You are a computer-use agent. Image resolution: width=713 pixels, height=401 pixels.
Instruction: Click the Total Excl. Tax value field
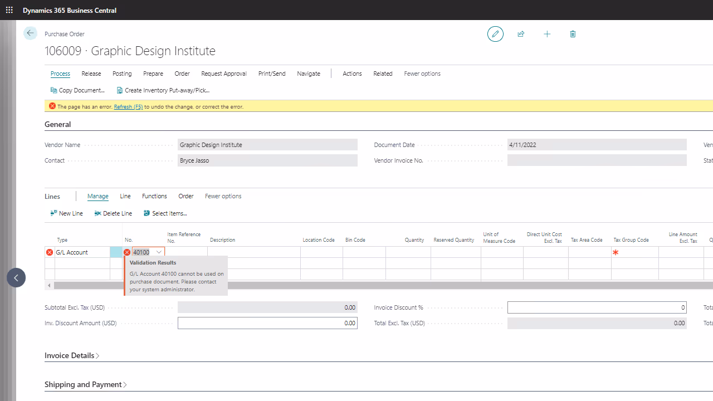pyautogui.click(x=597, y=323)
